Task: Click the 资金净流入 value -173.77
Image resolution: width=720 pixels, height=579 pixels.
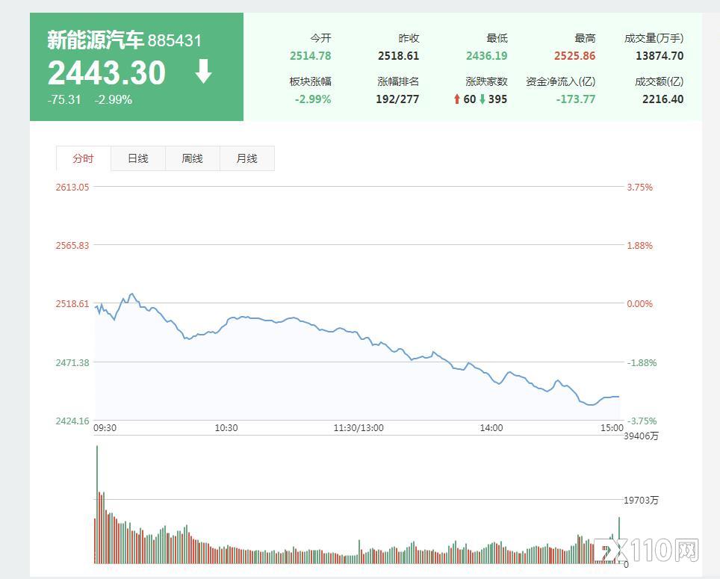Action: pyautogui.click(x=576, y=99)
